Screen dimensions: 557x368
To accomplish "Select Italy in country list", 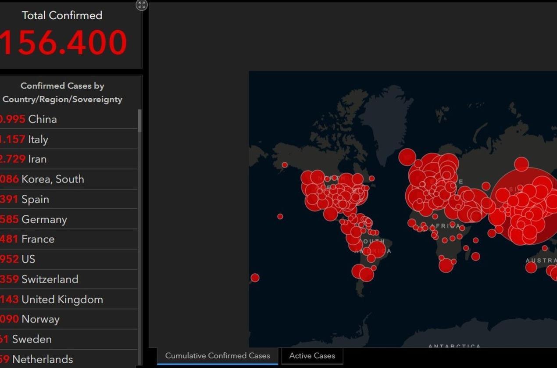I will point(38,139).
